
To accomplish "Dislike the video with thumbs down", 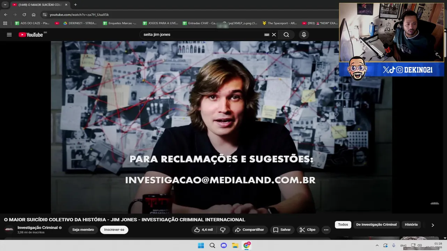I will pyautogui.click(x=223, y=230).
